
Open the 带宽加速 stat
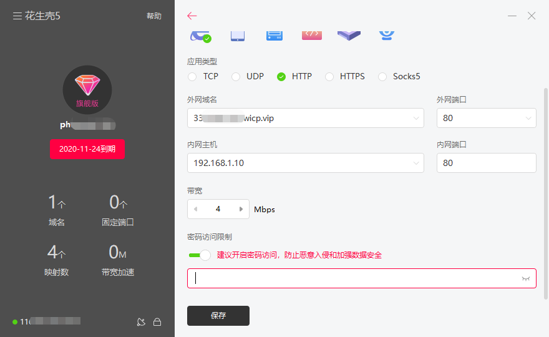click(118, 260)
